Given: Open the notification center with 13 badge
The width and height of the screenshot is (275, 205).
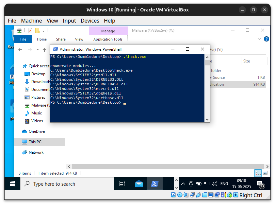Looking at the screenshot, I should click(260, 184).
